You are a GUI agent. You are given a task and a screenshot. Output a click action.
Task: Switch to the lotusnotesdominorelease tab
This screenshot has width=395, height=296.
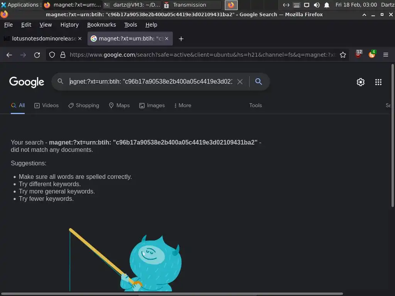(43, 39)
